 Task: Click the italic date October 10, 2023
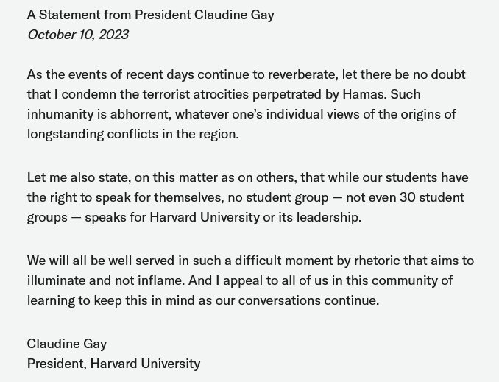[x=78, y=35]
